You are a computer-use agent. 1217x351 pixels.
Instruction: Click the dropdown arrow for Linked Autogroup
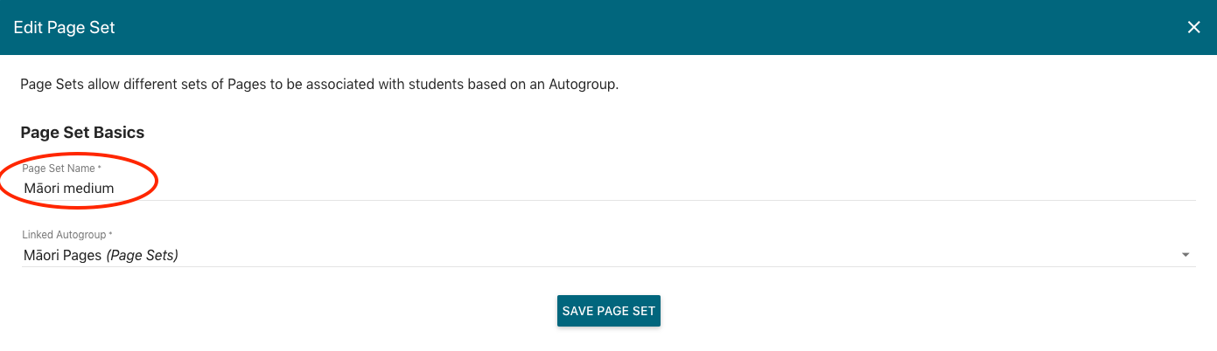(1186, 255)
